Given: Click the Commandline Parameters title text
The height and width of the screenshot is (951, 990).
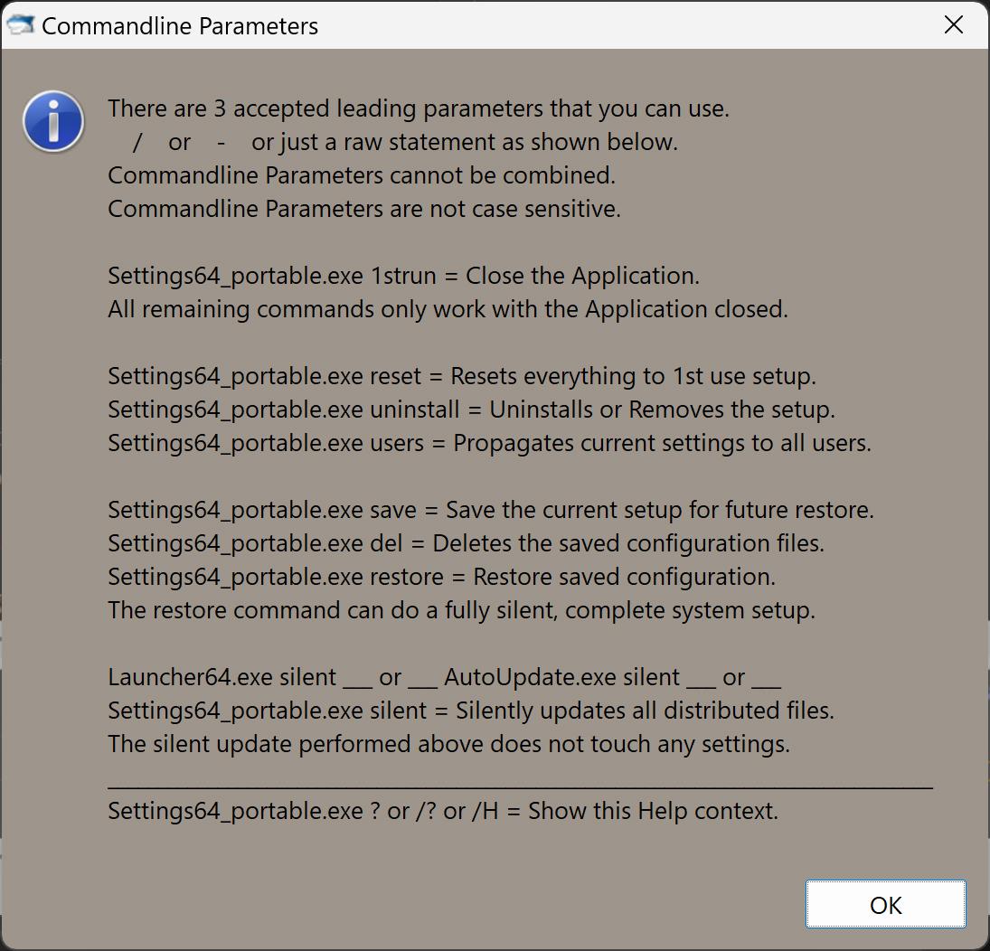Looking at the screenshot, I should (180, 26).
